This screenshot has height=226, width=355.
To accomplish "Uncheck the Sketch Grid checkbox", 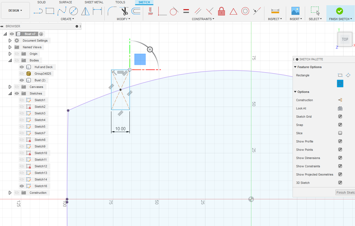I will click(x=340, y=117).
